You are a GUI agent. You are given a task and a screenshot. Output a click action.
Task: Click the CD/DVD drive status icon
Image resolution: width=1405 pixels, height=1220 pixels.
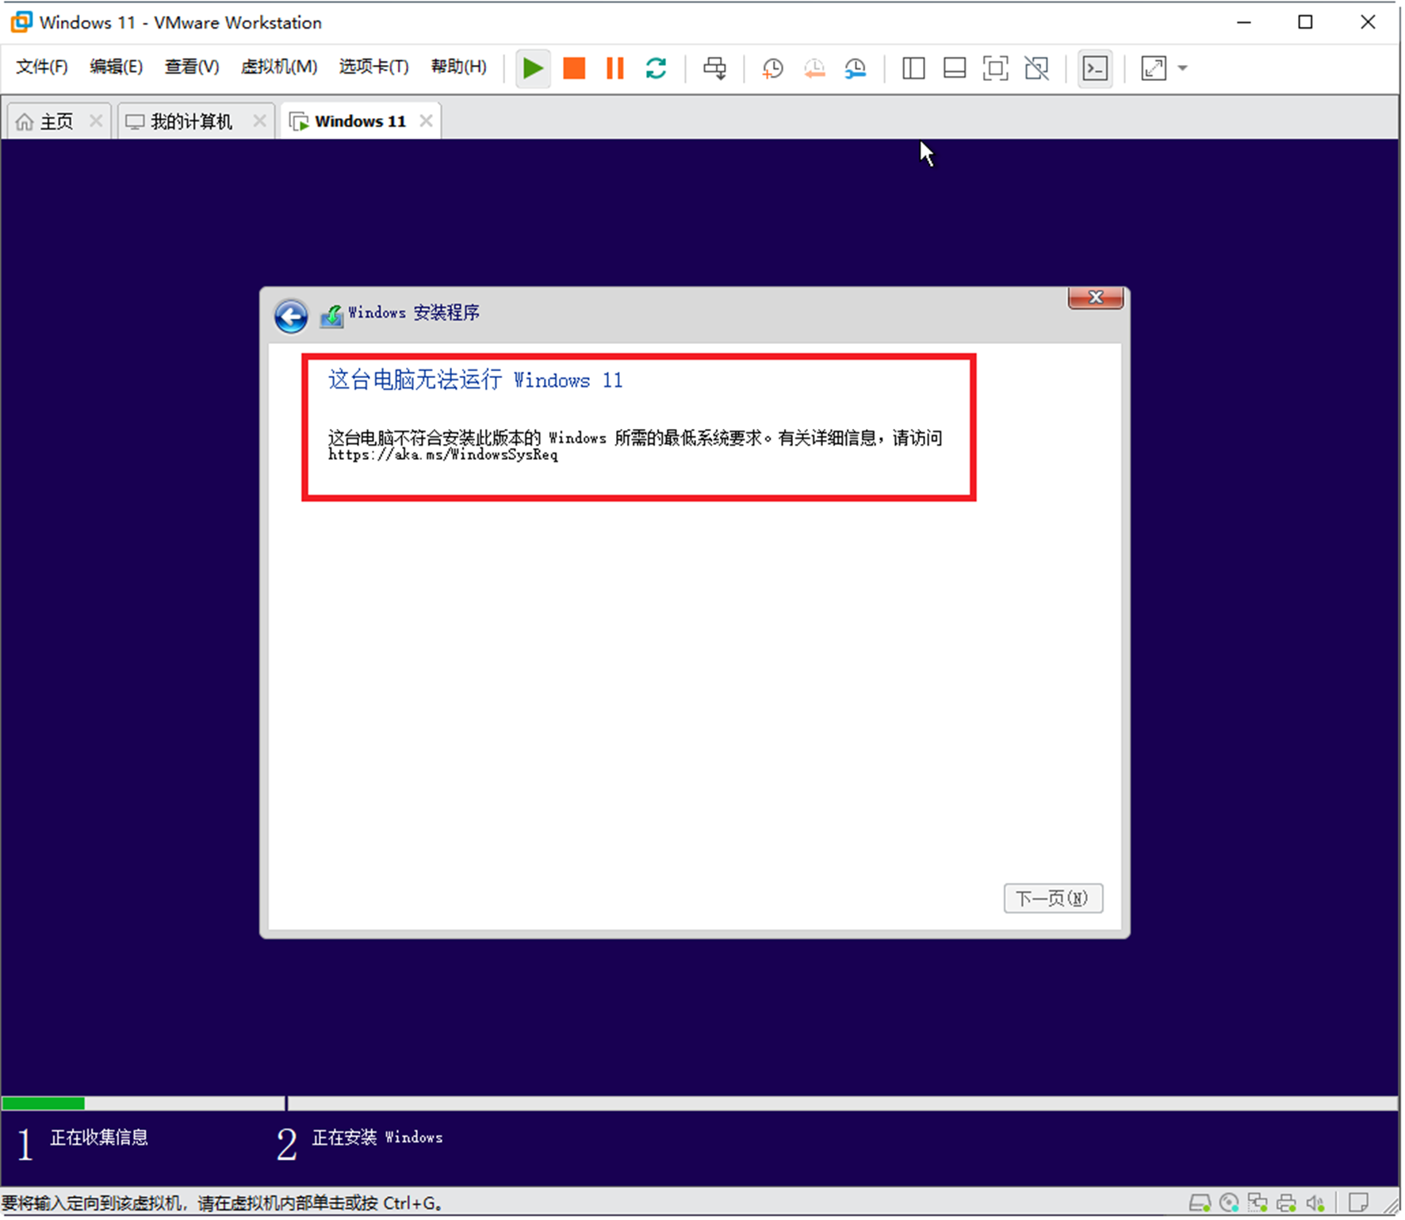pyautogui.click(x=1229, y=1205)
